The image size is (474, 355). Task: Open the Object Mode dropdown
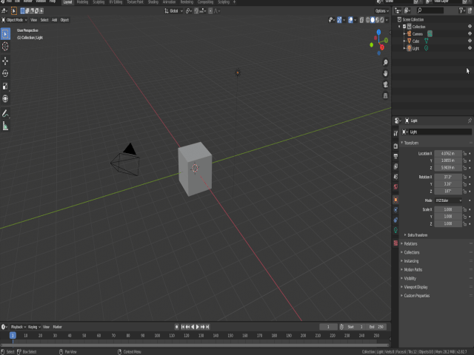pyautogui.click(x=14, y=20)
